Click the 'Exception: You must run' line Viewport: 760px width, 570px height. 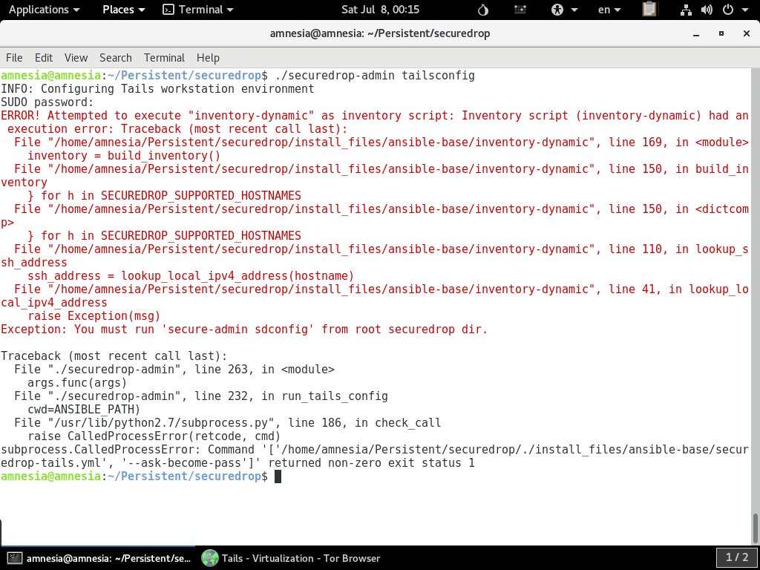coord(243,330)
